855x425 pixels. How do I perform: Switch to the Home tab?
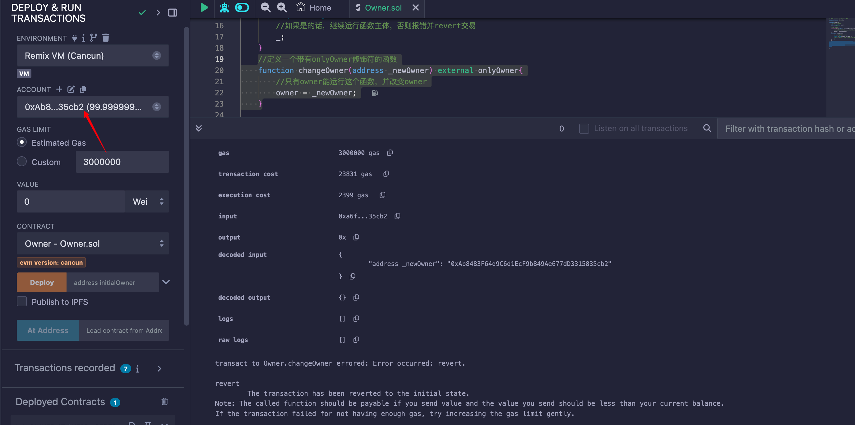313,7
